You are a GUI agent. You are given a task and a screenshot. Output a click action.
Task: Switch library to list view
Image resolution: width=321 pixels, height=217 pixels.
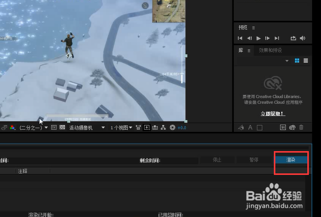pos(306,61)
